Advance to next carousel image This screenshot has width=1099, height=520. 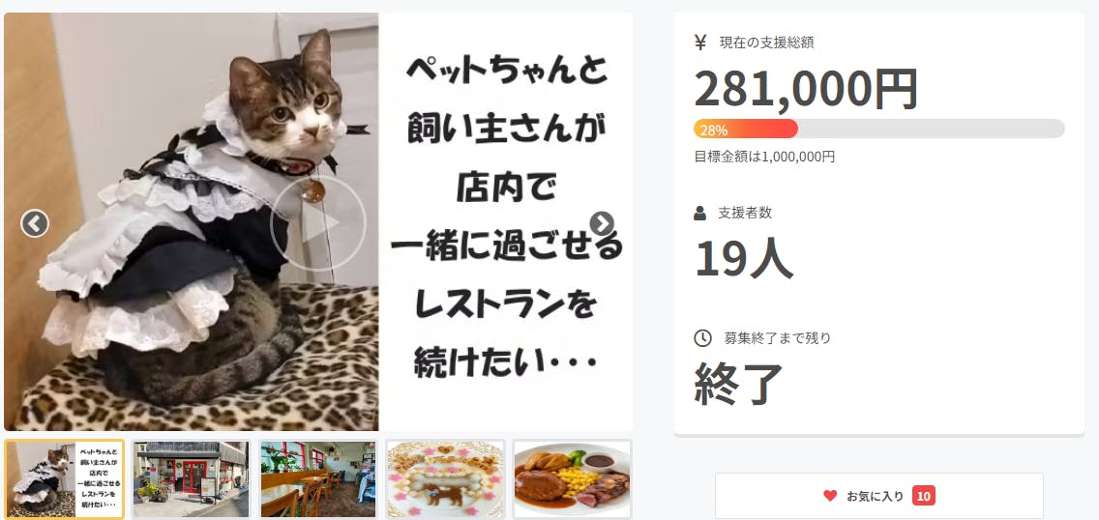pos(602,223)
